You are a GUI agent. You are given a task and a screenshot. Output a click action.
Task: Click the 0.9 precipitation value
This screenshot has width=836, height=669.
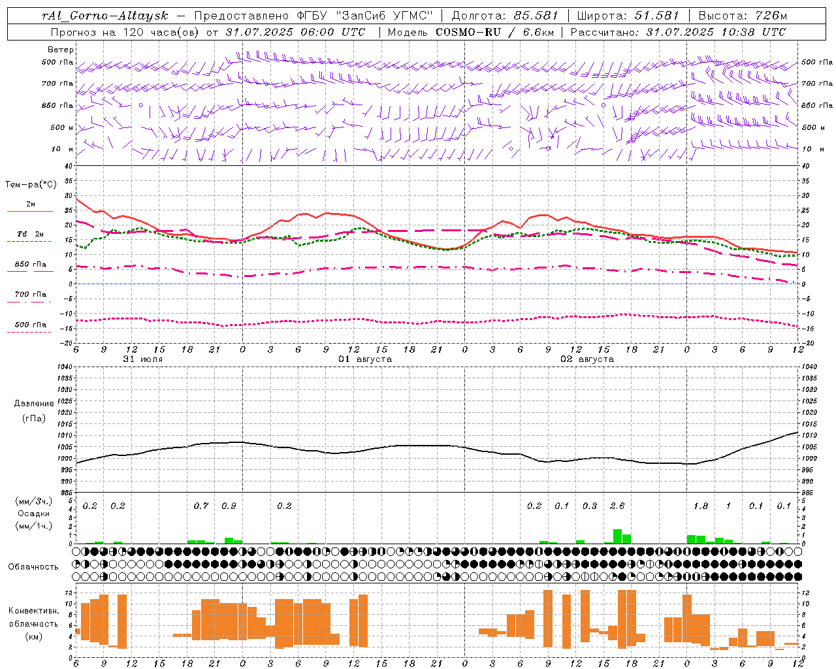pos(229,506)
